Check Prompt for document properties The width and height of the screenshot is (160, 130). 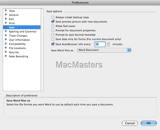53,30
